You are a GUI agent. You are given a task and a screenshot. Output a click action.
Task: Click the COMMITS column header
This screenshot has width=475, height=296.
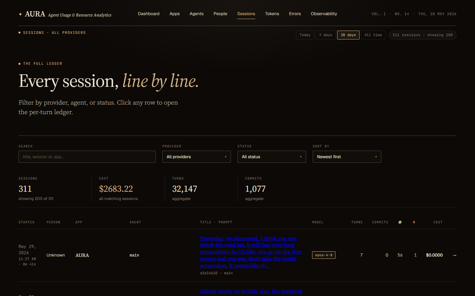click(x=380, y=222)
